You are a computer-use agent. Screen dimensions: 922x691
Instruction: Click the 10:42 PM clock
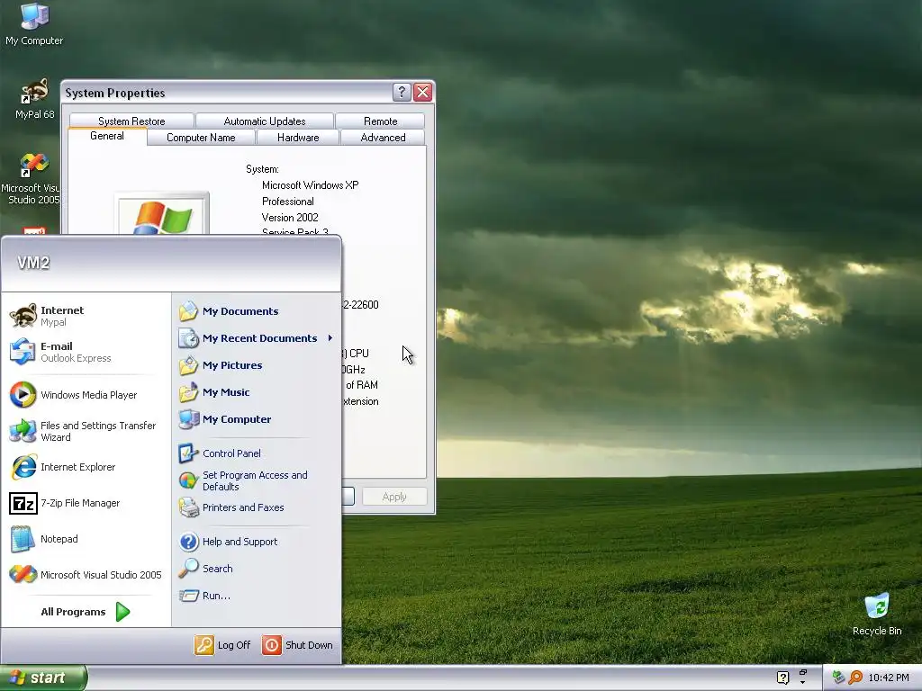(889, 678)
